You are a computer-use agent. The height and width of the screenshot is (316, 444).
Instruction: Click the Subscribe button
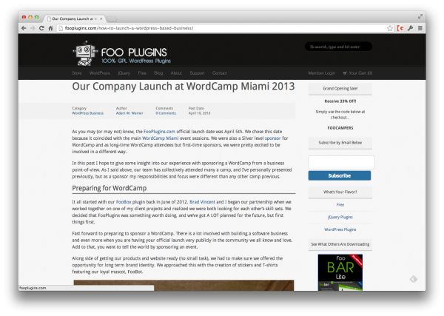[340, 175]
